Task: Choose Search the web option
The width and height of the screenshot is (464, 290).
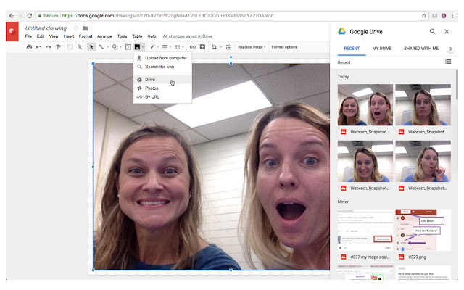Action: [x=162, y=67]
